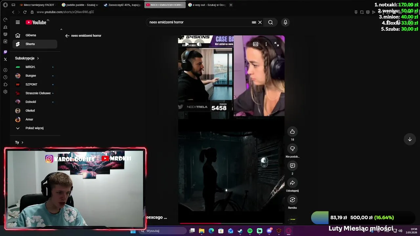This screenshot has width=420, height=236.
Task: Open GX Control speedometer in Opera sidebar
Action: (5, 20)
